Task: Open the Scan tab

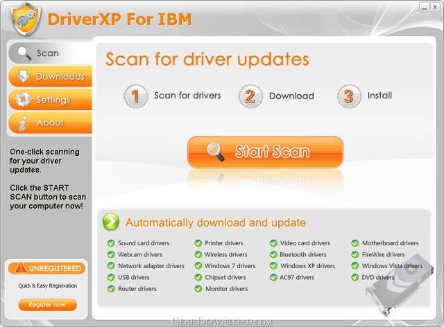Action: [x=51, y=53]
